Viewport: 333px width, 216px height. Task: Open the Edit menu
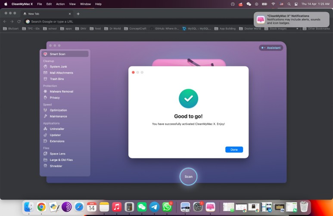point(49,4)
